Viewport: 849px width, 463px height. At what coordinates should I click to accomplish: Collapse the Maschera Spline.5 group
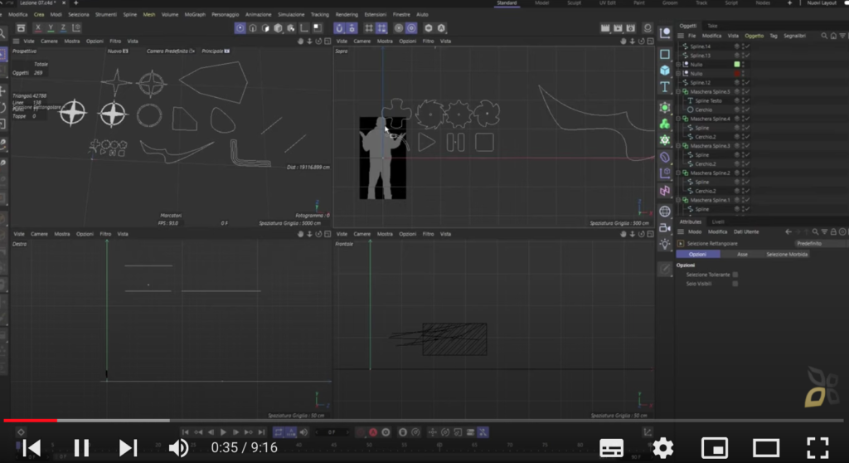tap(678, 91)
